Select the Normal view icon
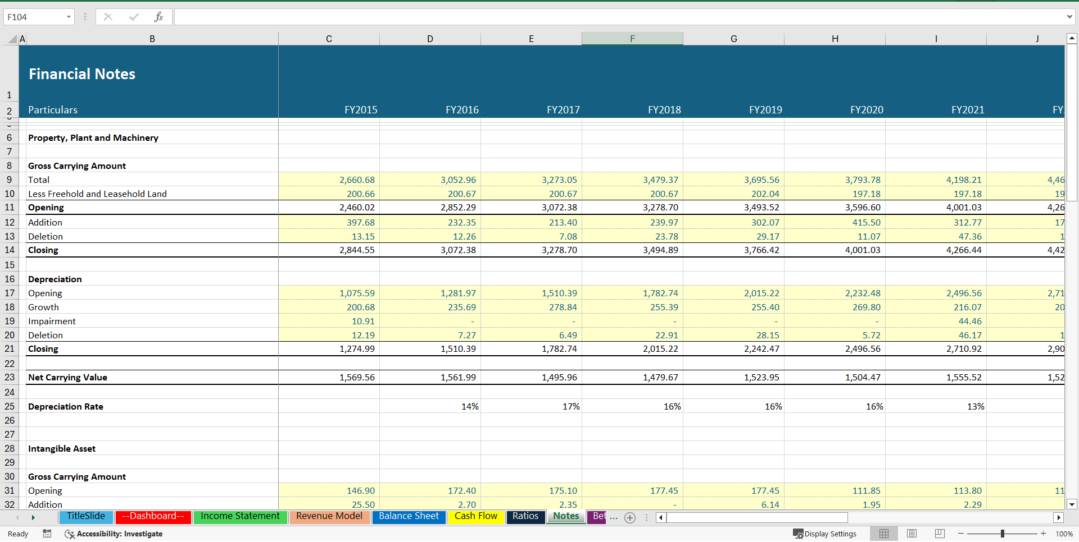 (883, 534)
